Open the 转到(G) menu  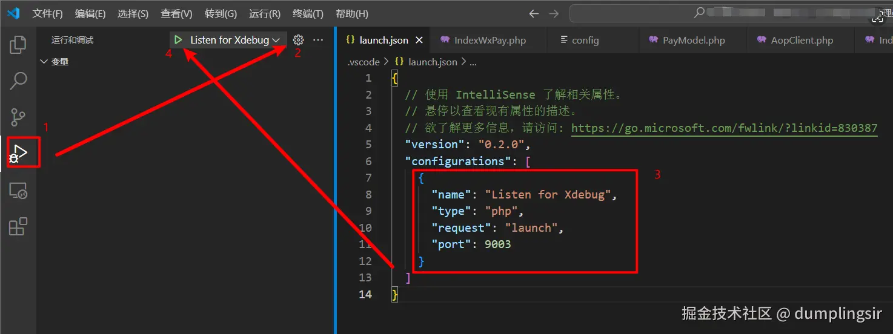pyautogui.click(x=221, y=13)
